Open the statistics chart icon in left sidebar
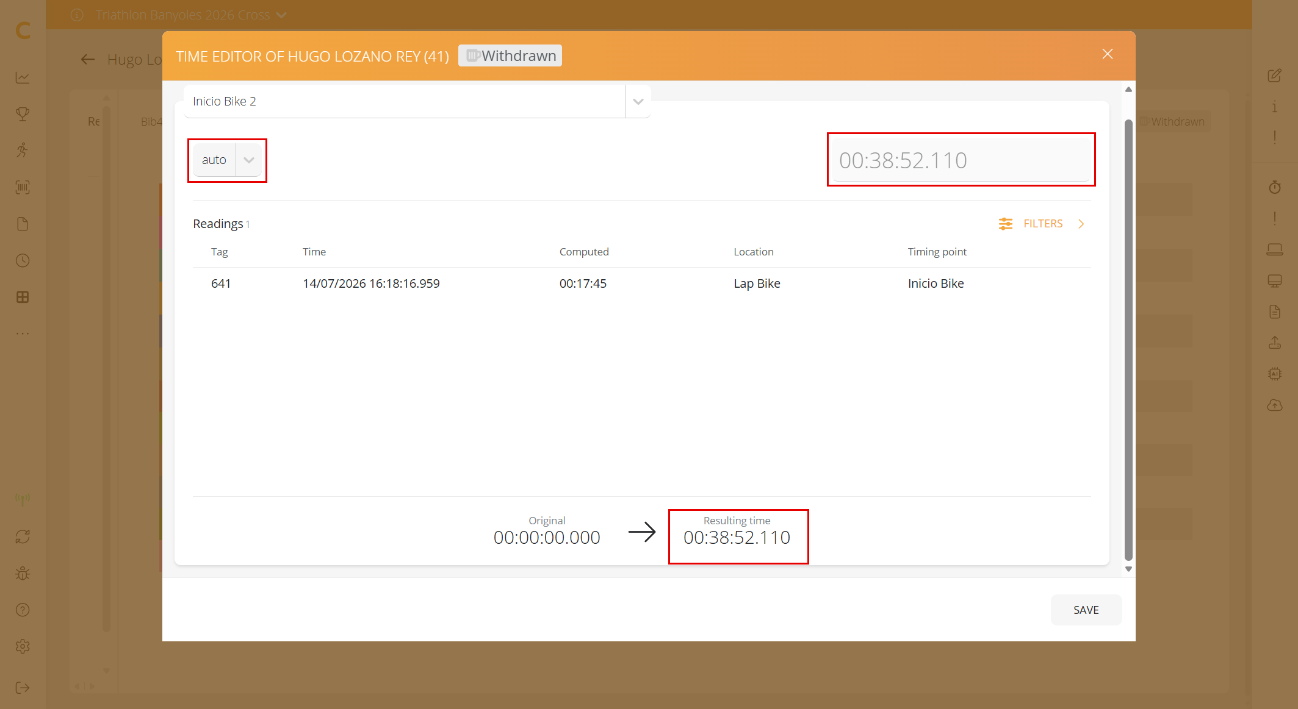The width and height of the screenshot is (1298, 709). tap(23, 77)
